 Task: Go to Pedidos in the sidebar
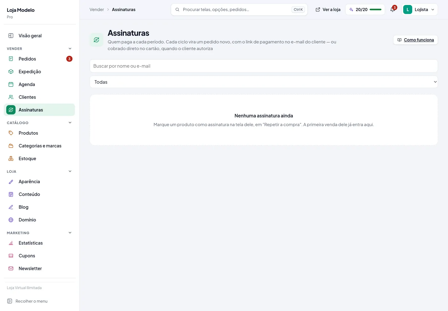[40, 59]
